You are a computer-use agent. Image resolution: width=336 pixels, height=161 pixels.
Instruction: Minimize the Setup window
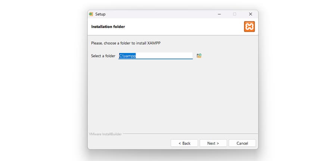219,14
